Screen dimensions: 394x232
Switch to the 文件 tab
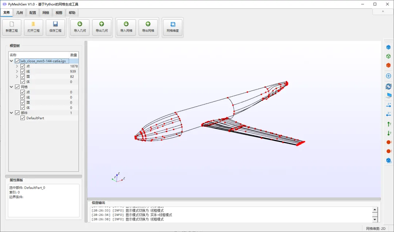click(x=7, y=12)
